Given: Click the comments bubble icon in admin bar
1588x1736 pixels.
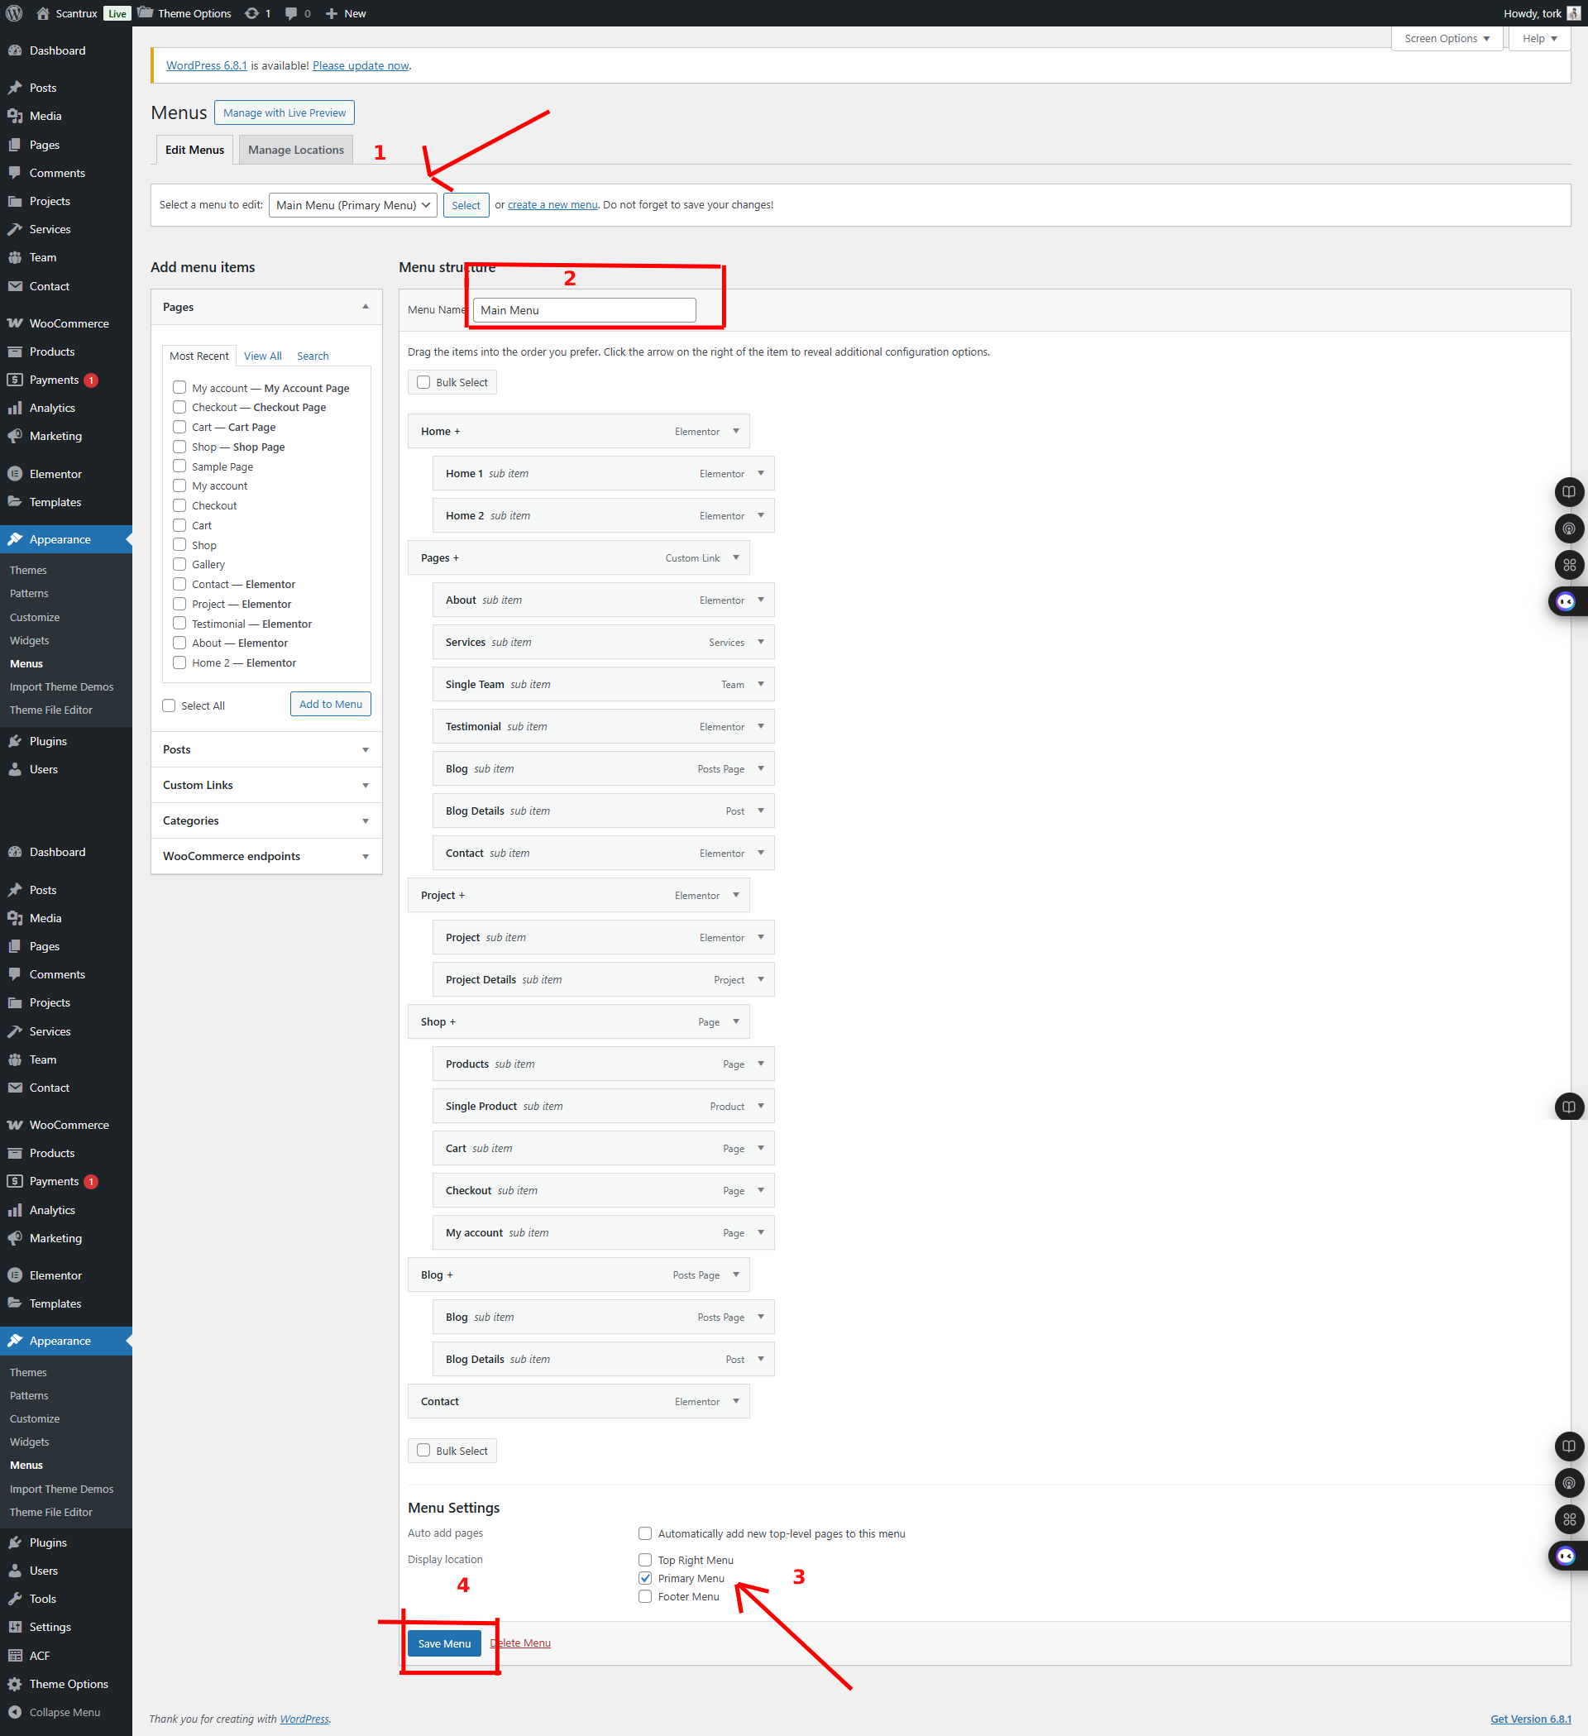Looking at the screenshot, I should 291,13.
